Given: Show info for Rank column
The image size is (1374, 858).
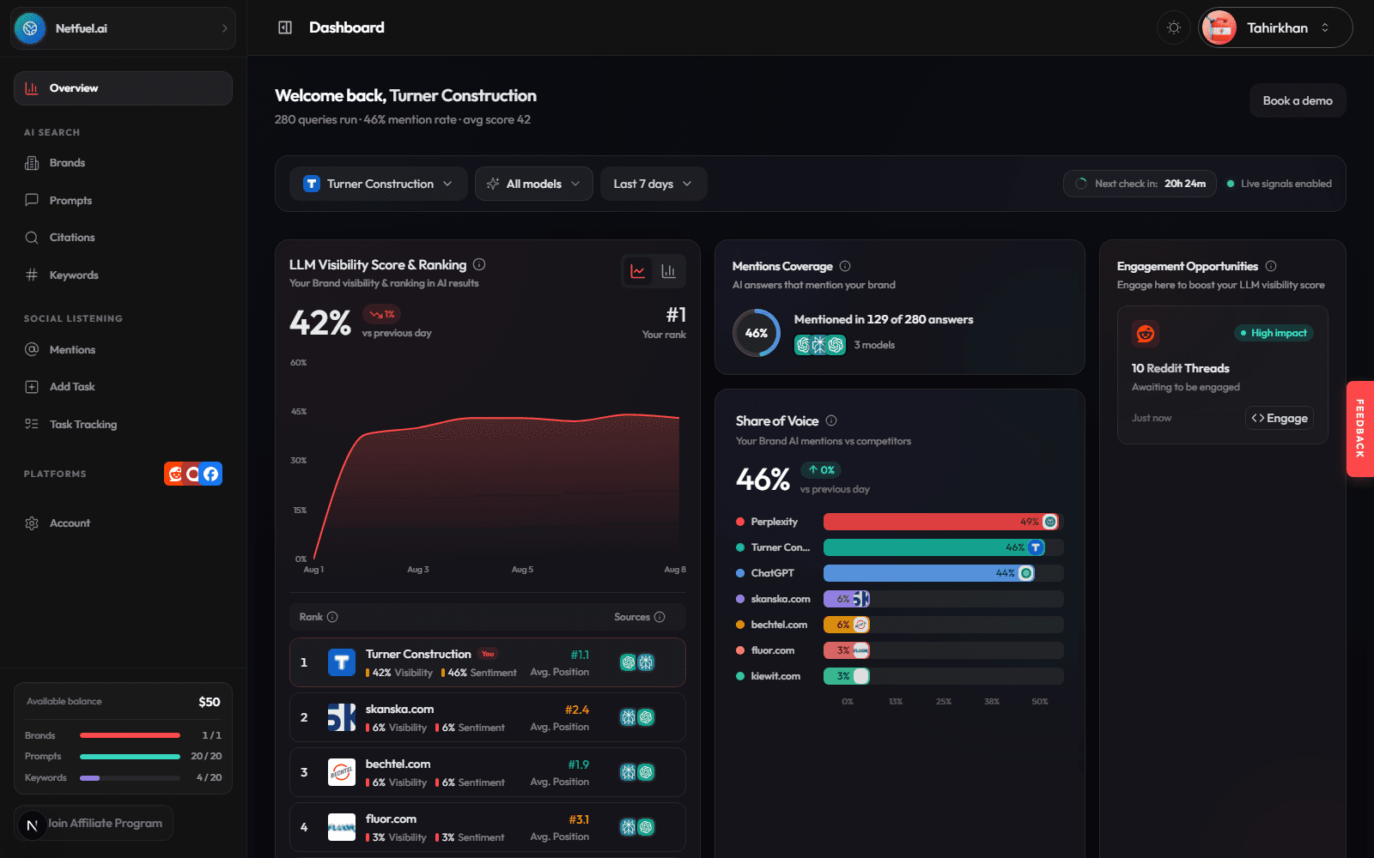Looking at the screenshot, I should [x=332, y=617].
